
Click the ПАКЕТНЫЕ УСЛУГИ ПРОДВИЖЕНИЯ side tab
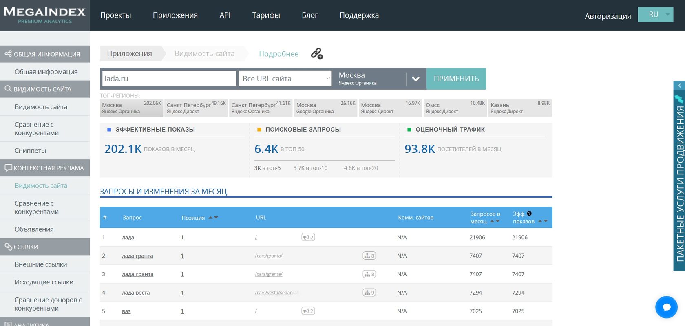[679, 183]
